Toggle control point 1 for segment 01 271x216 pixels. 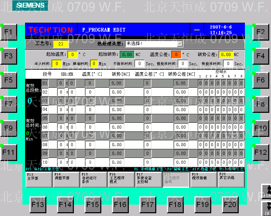(200, 83)
